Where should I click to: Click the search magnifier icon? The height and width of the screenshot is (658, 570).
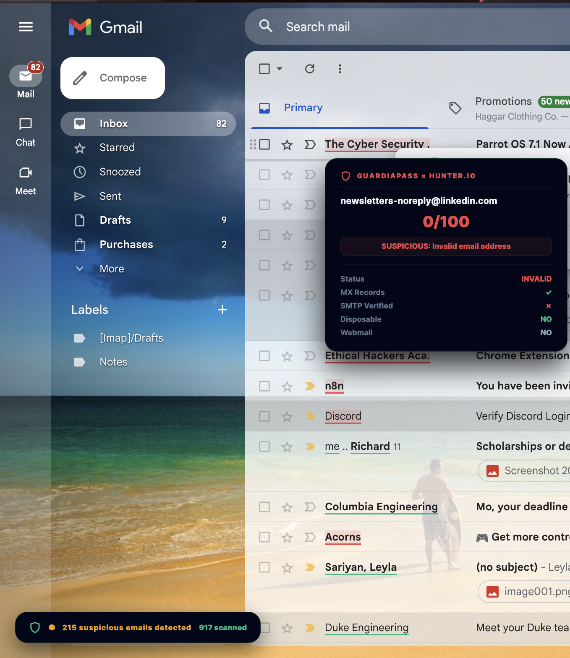tap(266, 26)
